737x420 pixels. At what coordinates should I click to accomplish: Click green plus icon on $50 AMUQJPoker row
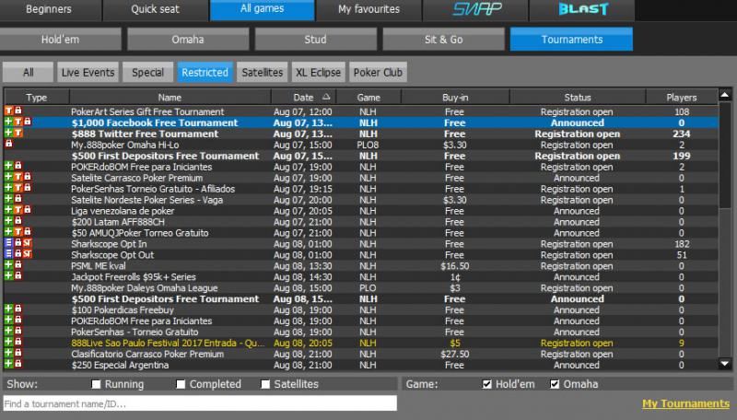click(8, 232)
